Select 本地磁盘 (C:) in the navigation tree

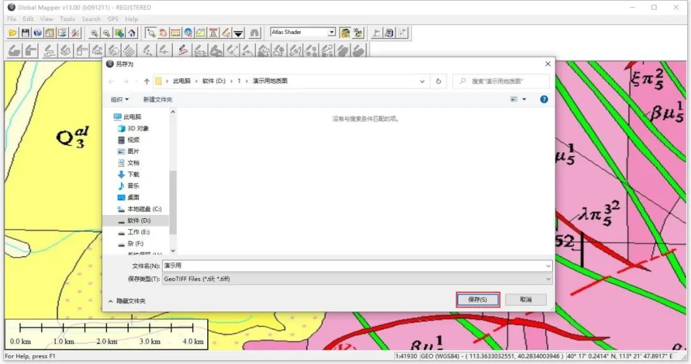tap(139, 209)
